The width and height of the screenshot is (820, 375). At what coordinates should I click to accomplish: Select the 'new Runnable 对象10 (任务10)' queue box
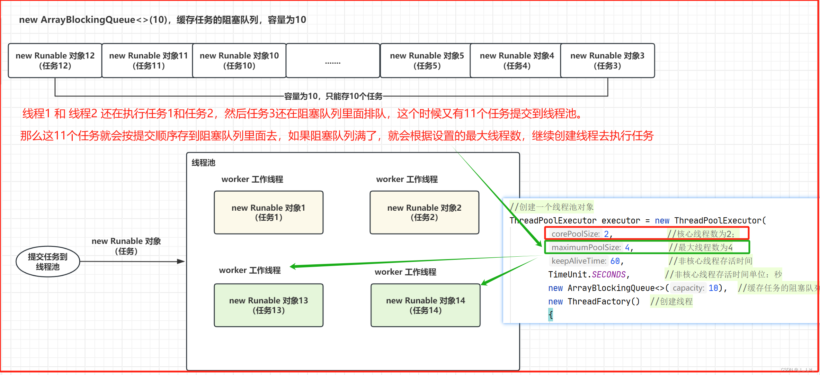tap(239, 61)
